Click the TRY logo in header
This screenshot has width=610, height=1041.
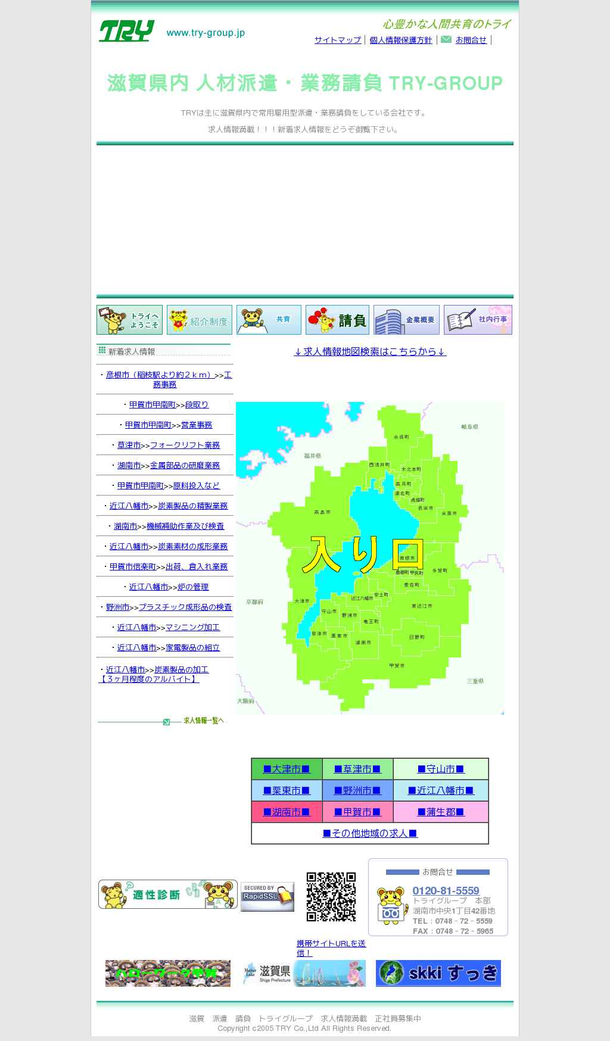pyautogui.click(x=126, y=32)
